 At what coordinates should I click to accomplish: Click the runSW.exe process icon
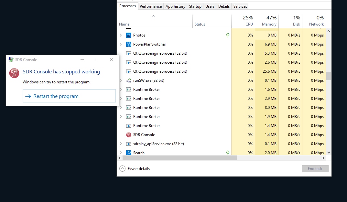[128, 80]
